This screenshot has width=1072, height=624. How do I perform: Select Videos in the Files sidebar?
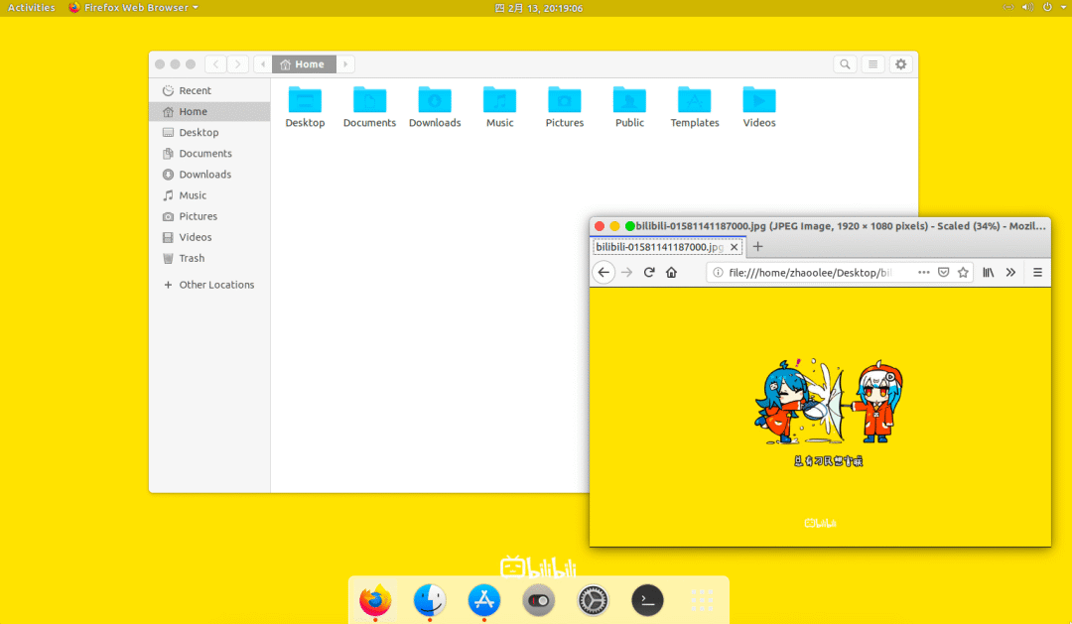tap(209, 237)
